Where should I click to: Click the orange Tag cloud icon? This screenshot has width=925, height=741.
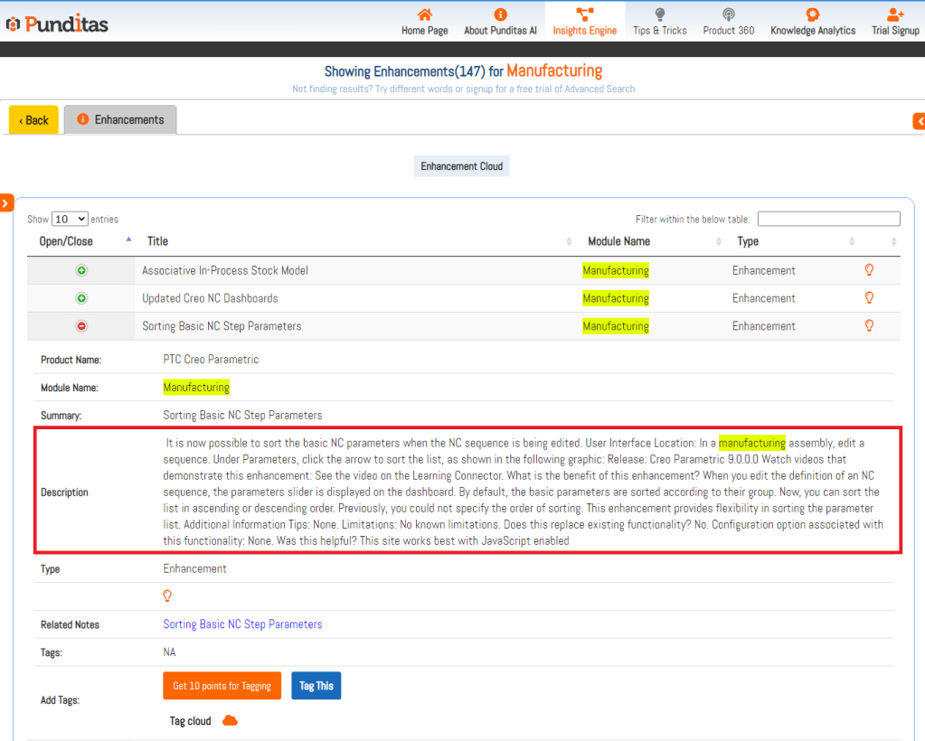[x=230, y=720]
